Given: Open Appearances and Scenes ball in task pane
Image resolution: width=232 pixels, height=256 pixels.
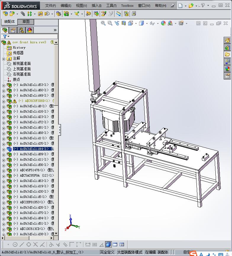Looking at the screenshot, I should coord(227,68).
